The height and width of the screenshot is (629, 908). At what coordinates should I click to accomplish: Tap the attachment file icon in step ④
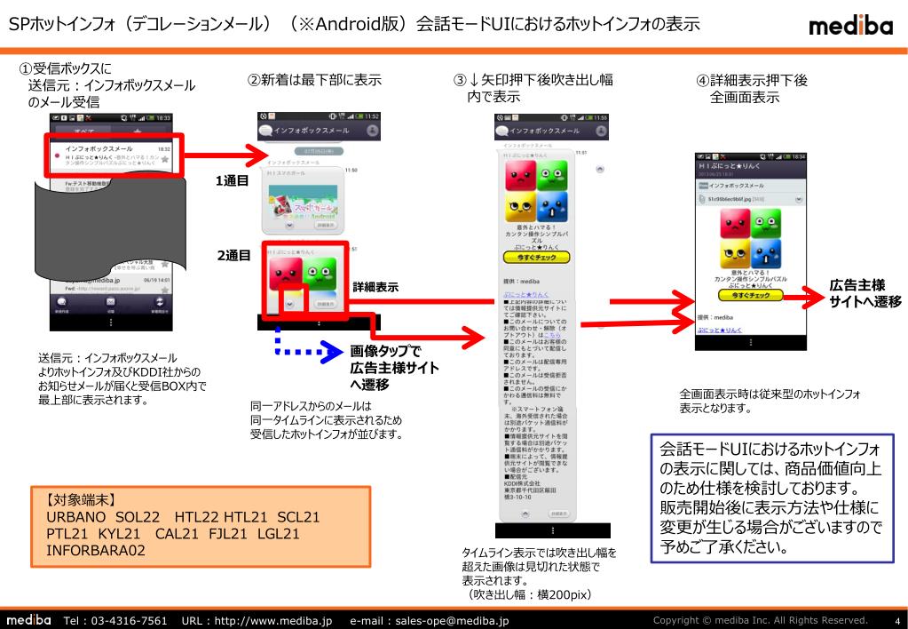click(x=702, y=199)
